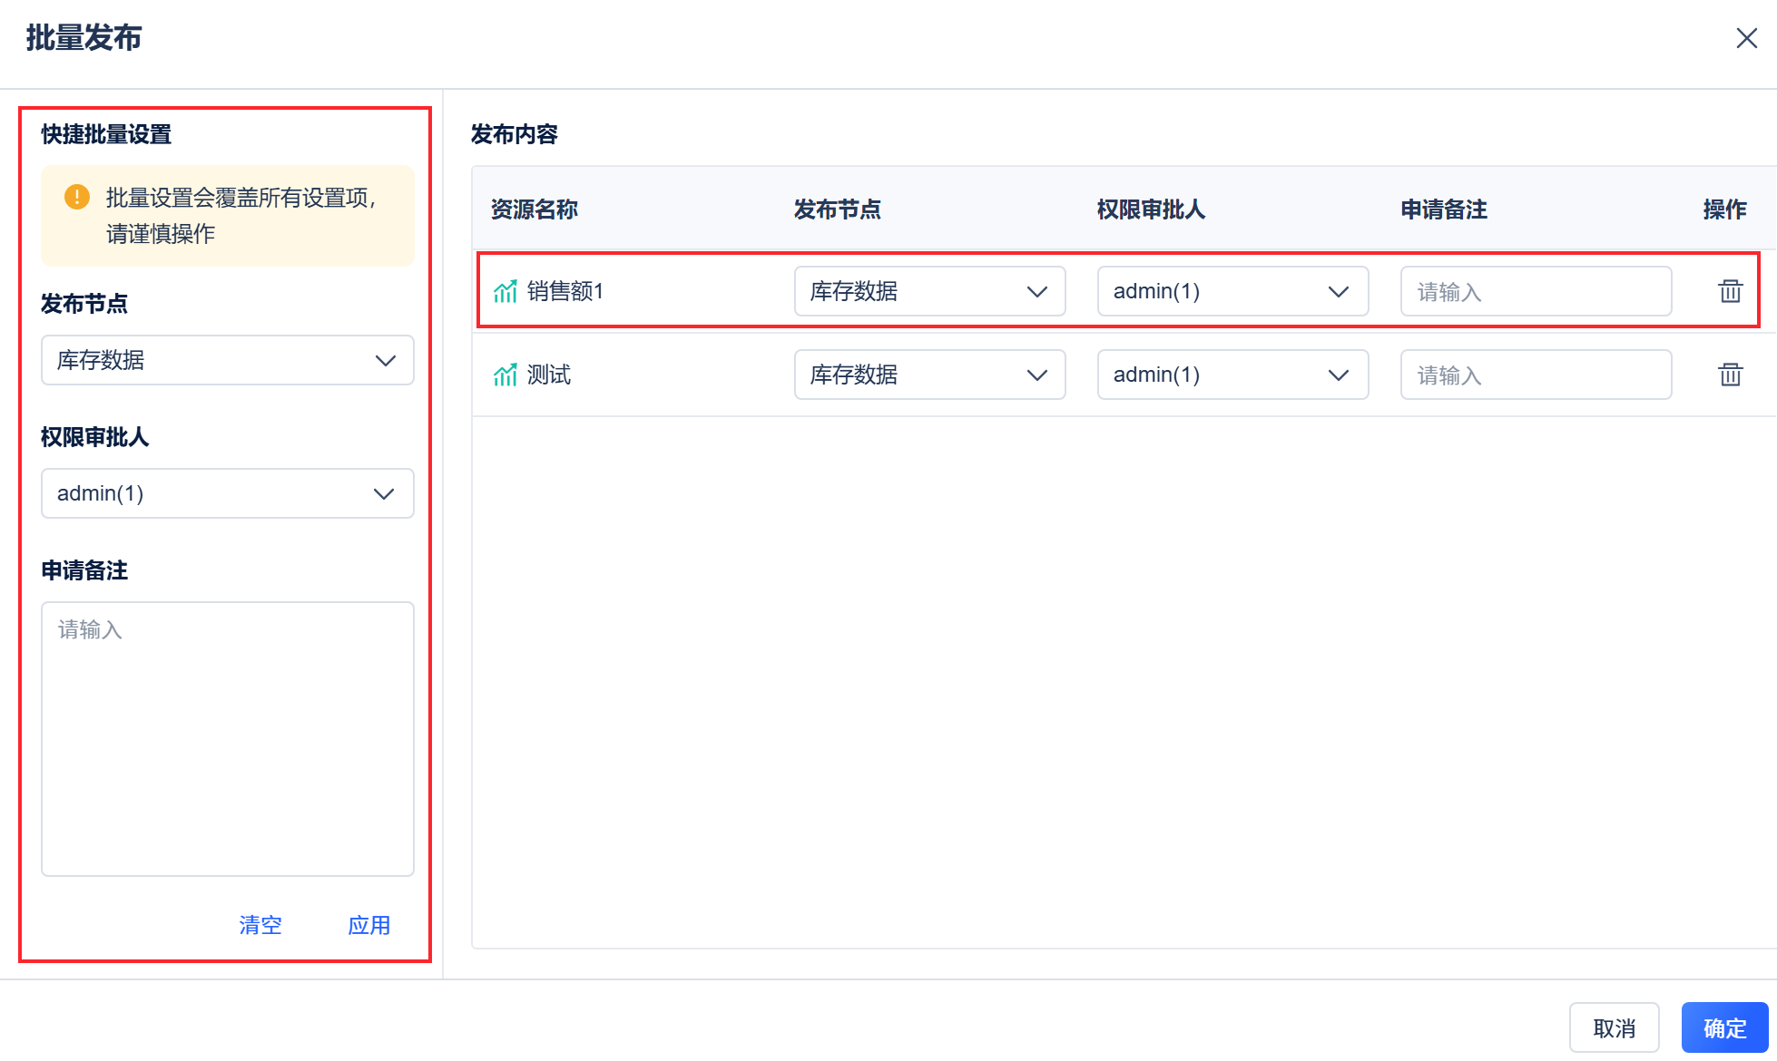The image size is (1777, 1061).
Task: Click the 权限审批人 column header
Action: pos(1151,209)
